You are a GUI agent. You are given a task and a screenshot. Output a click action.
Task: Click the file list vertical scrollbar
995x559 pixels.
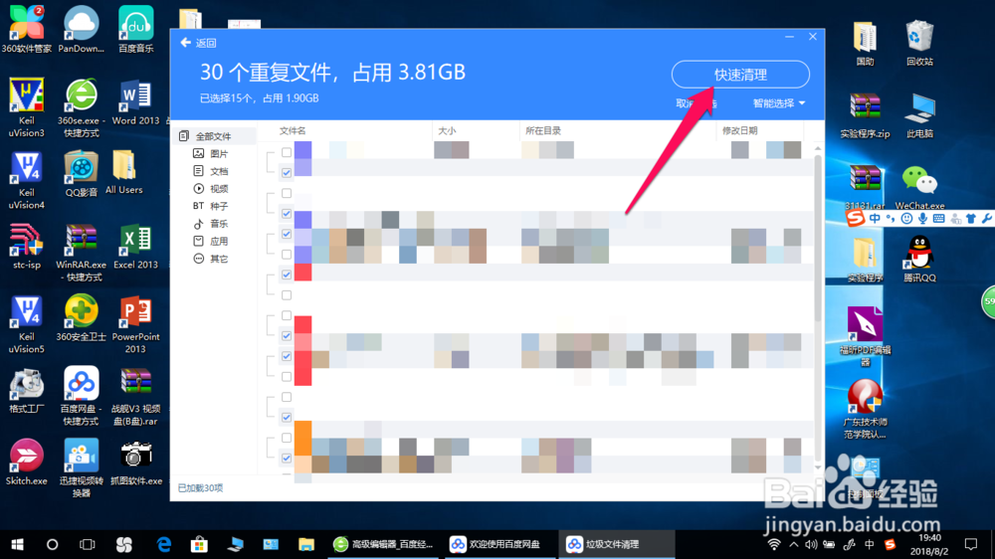(x=818, y=238)
